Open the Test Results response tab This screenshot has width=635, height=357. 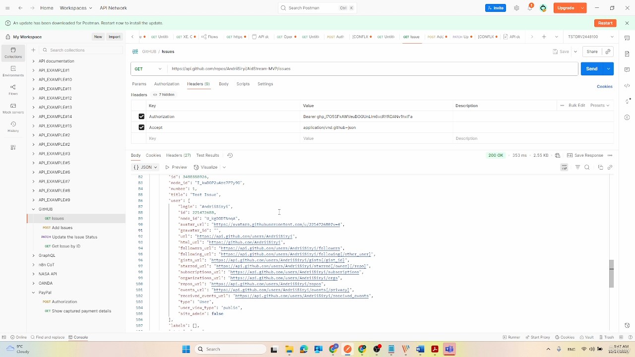click(x=207, y=155)
